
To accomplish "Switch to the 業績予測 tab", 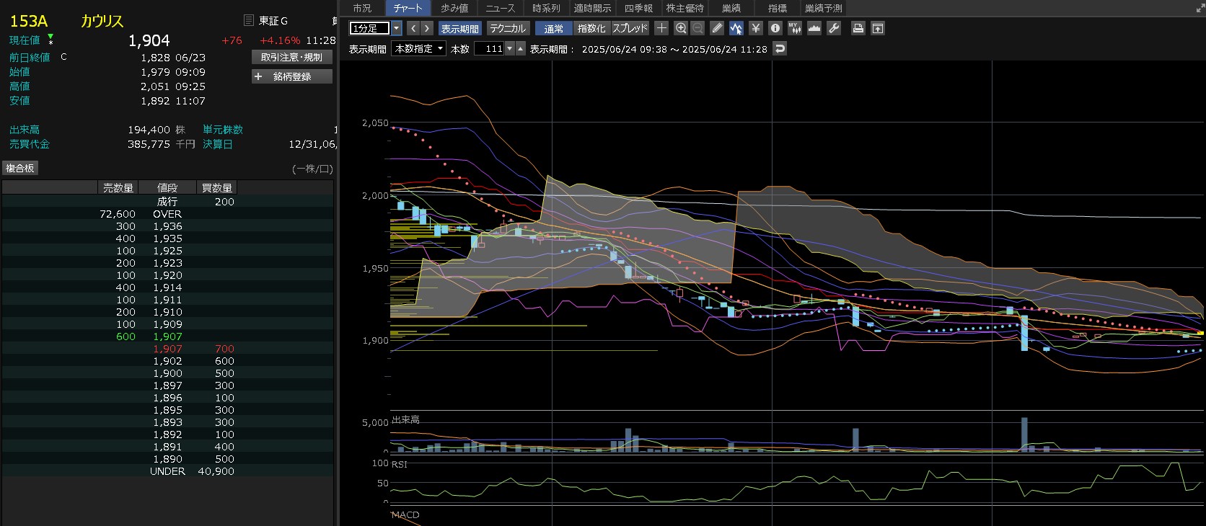I will 823,8.
